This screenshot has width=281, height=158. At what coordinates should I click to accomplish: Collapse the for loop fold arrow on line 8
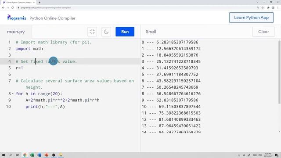point(13,93)
